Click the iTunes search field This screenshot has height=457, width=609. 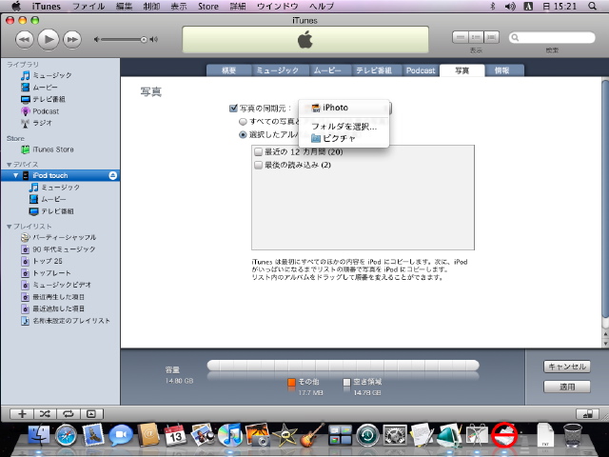tap(552, 38)
